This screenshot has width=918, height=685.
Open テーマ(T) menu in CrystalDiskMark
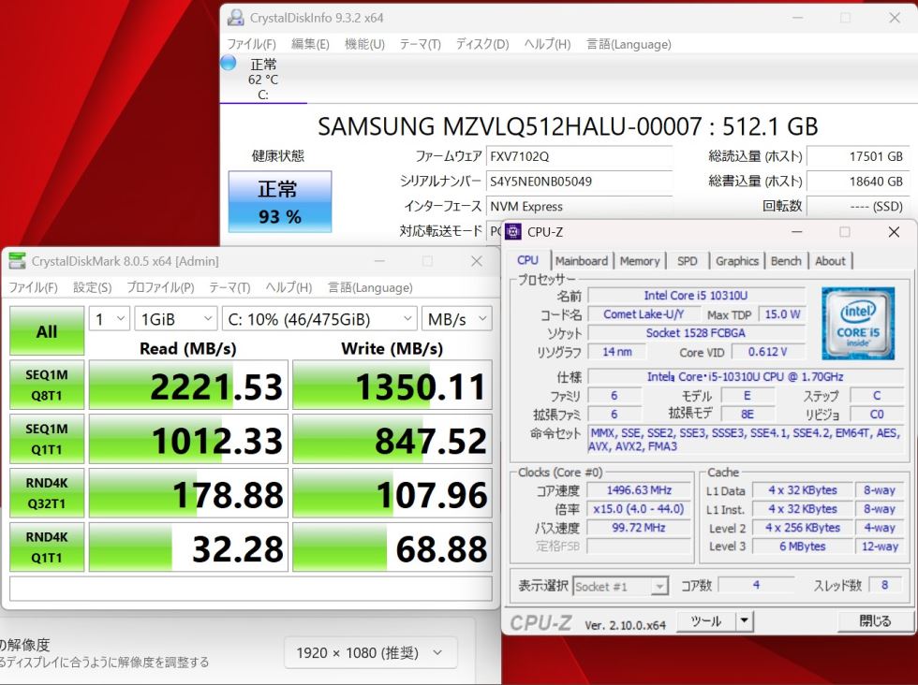(229, 287)
